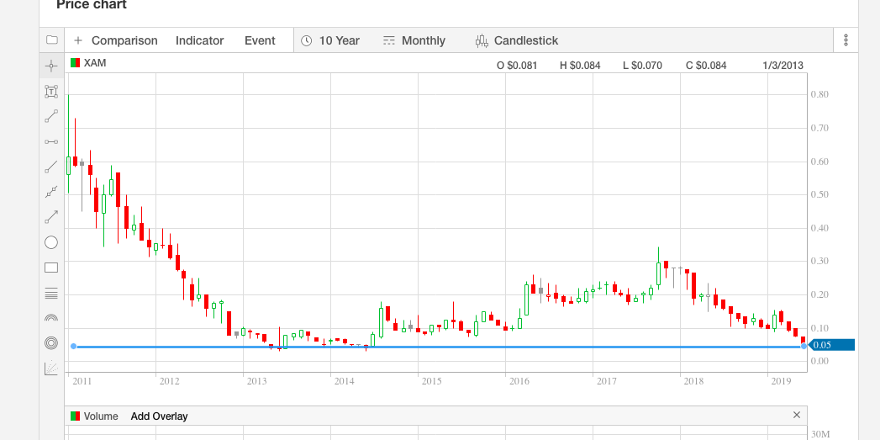Click left handle of blue horizontal line

[73, 346]
